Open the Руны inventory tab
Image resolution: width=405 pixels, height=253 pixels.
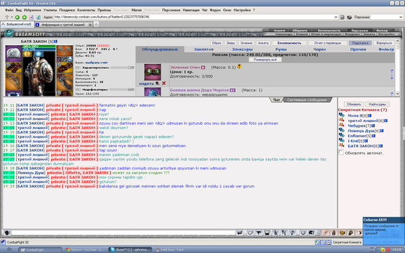click(281, 49)
